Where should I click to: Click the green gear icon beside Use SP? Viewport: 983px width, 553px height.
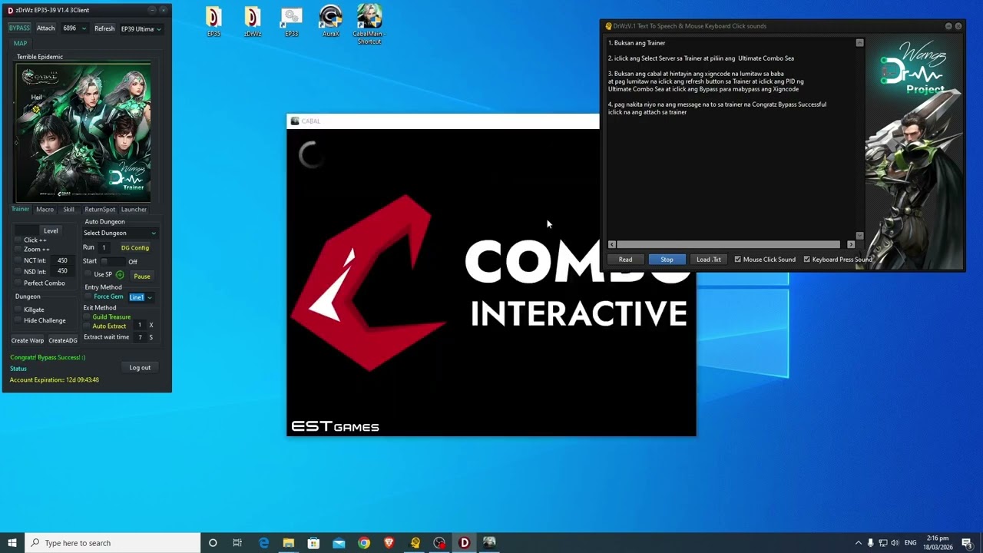(120, 275)
